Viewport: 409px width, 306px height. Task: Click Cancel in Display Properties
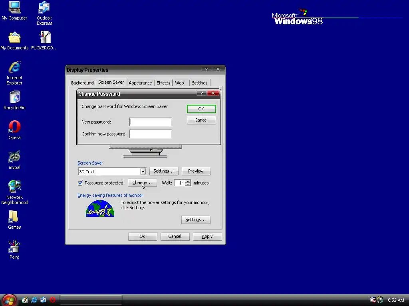click(175, 236)
